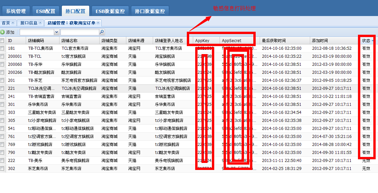
Task: Check the row with ID 541
Action: click(x=2, y=129)
